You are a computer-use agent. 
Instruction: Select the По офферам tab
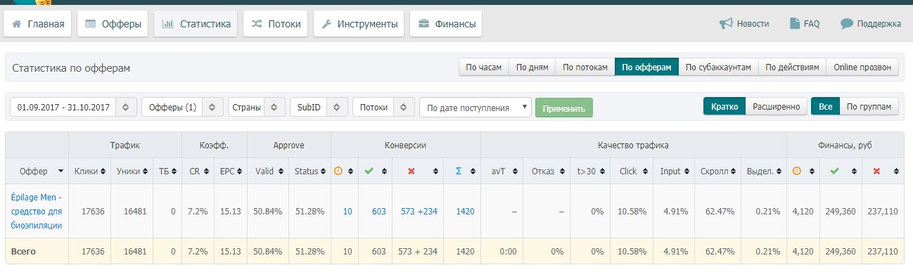pos(646,67)
